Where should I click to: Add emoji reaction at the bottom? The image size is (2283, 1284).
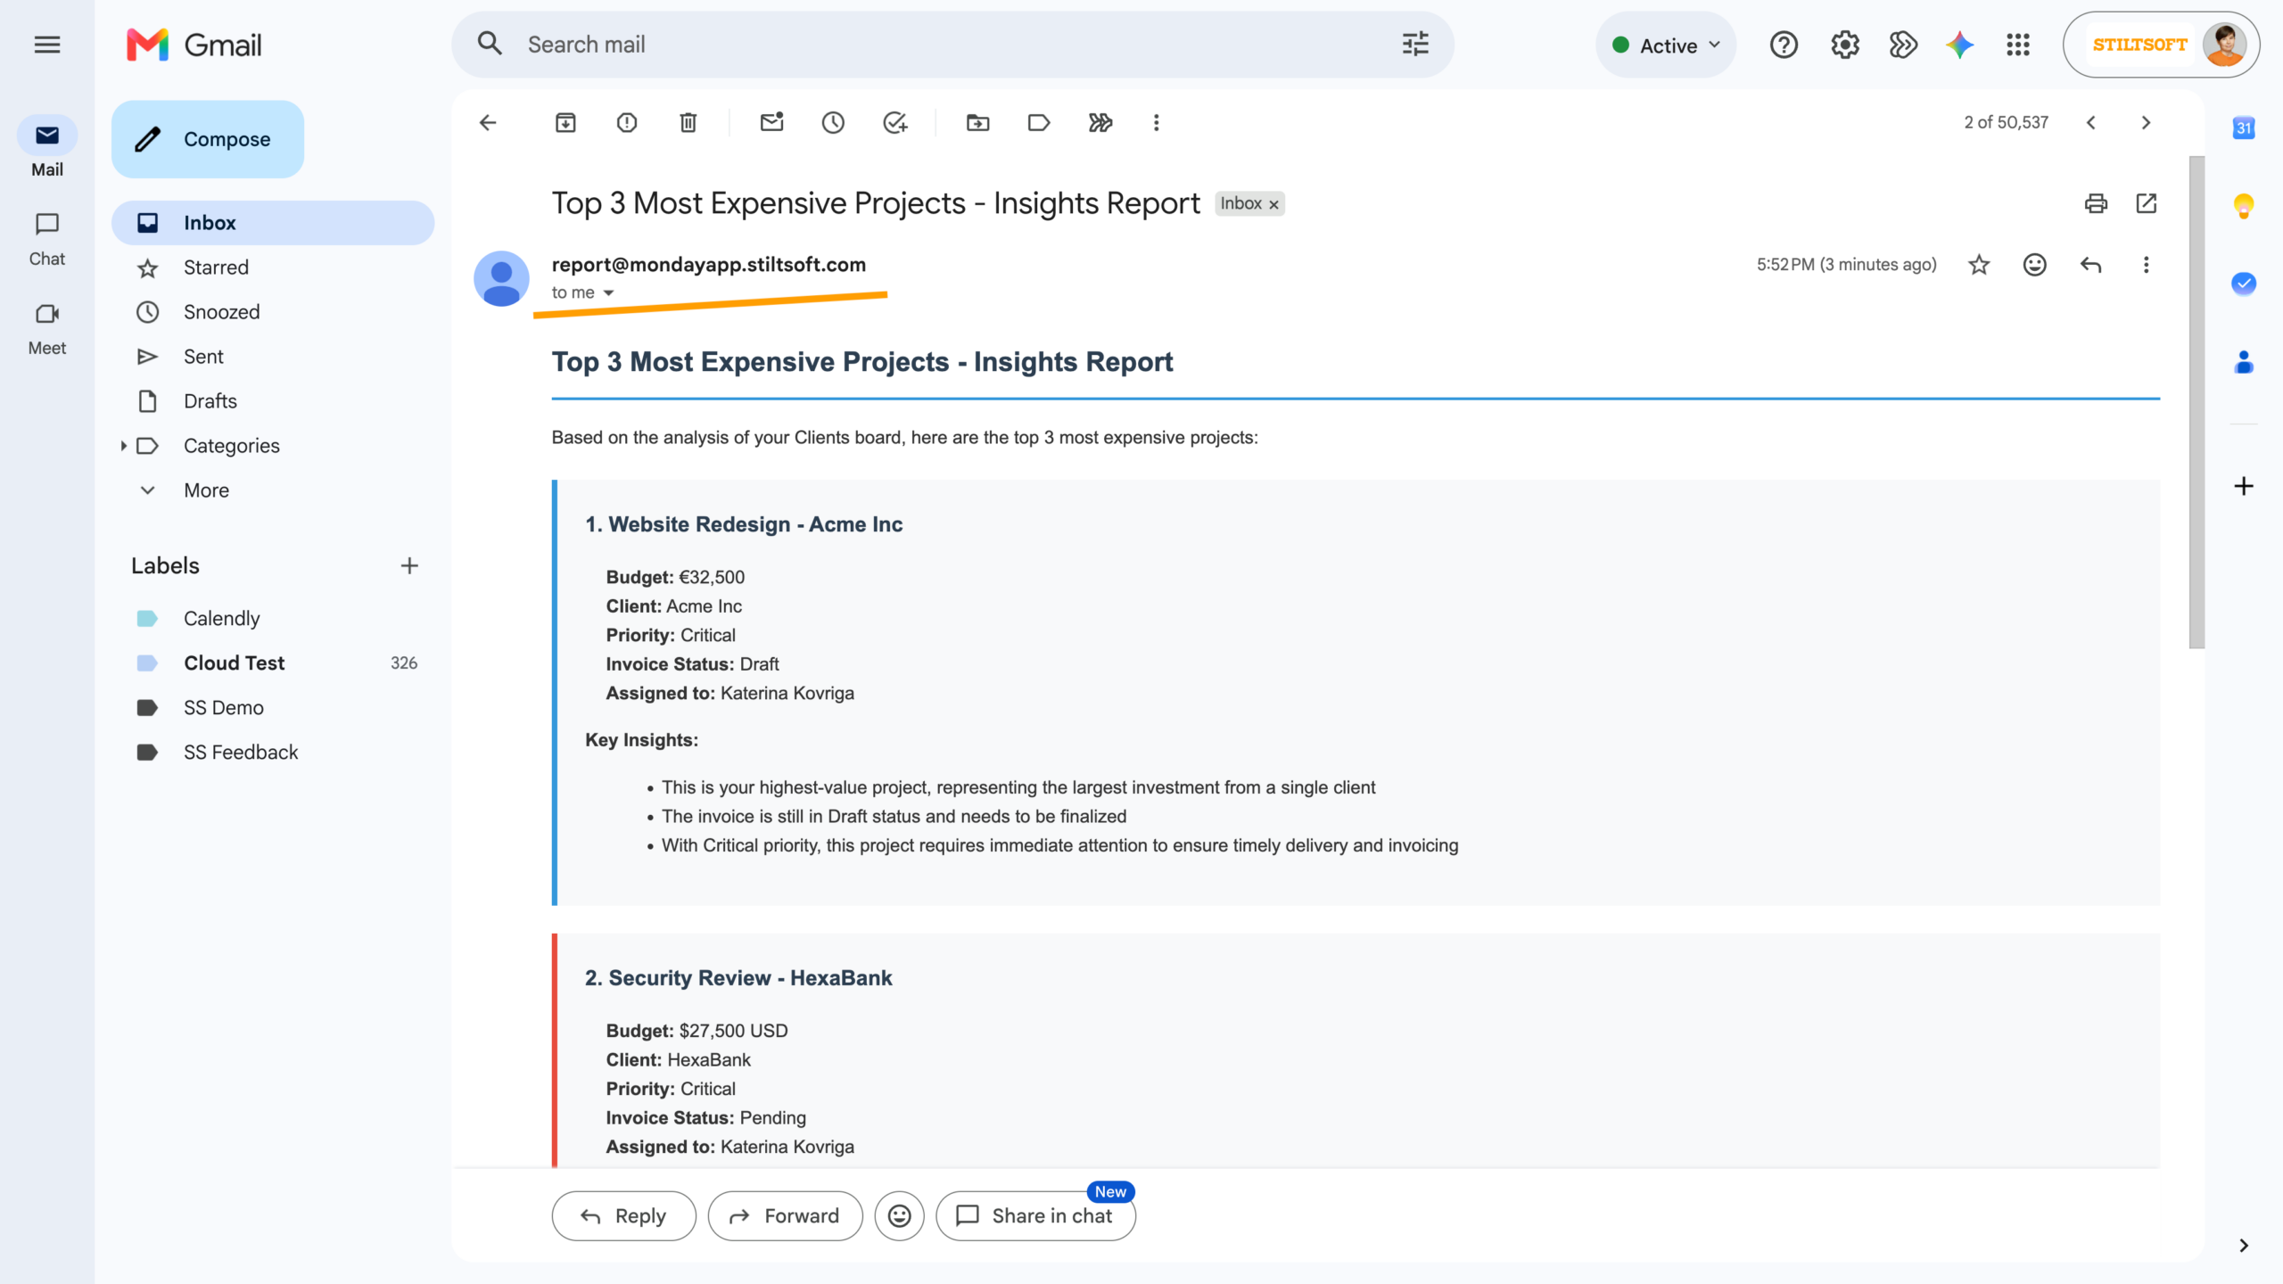pos(899,1215)
